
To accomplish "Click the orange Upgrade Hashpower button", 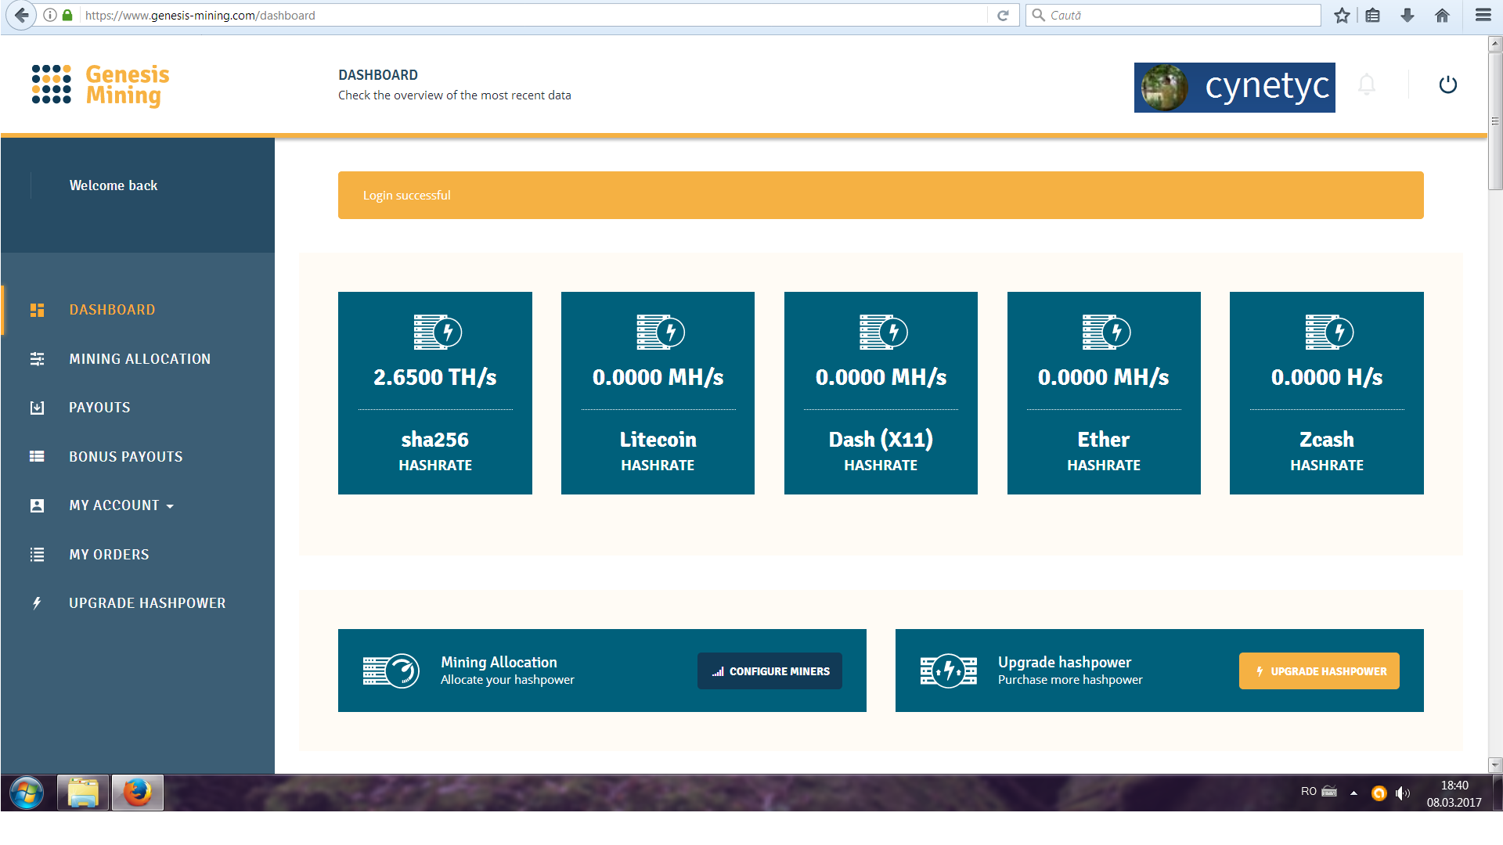I will click(x=1319, y=671).
